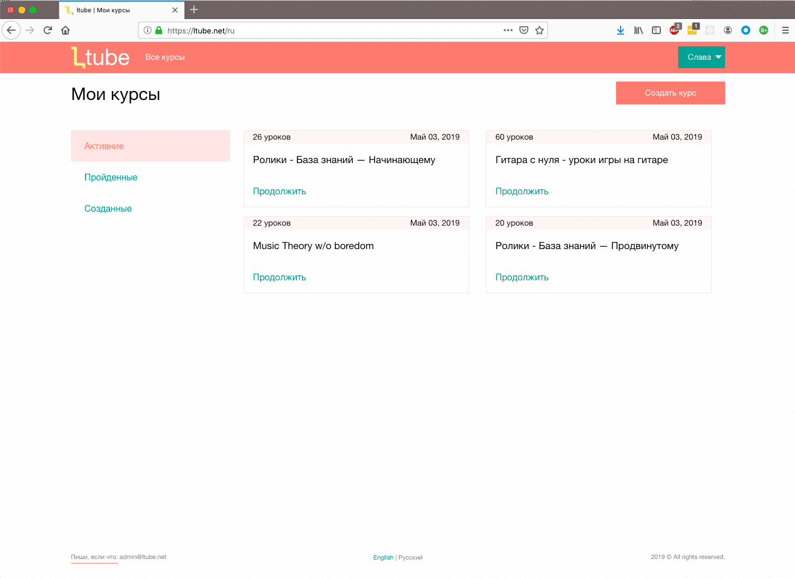795x578 pixels.
Task: Click the browser back arrow button
Action: [11, 30]
